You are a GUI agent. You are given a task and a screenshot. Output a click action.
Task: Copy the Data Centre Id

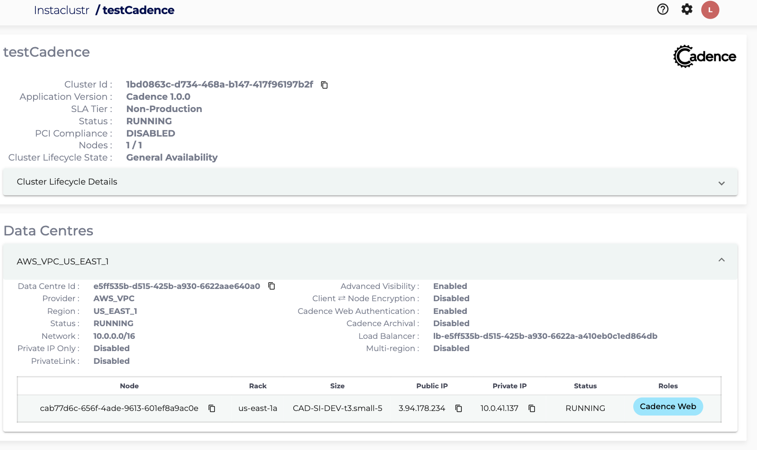point(272,286)
